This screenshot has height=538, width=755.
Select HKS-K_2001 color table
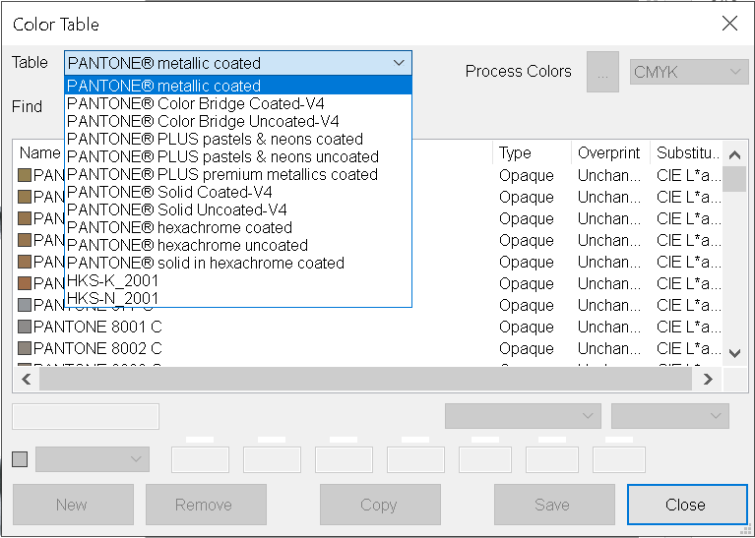(238, 281)
